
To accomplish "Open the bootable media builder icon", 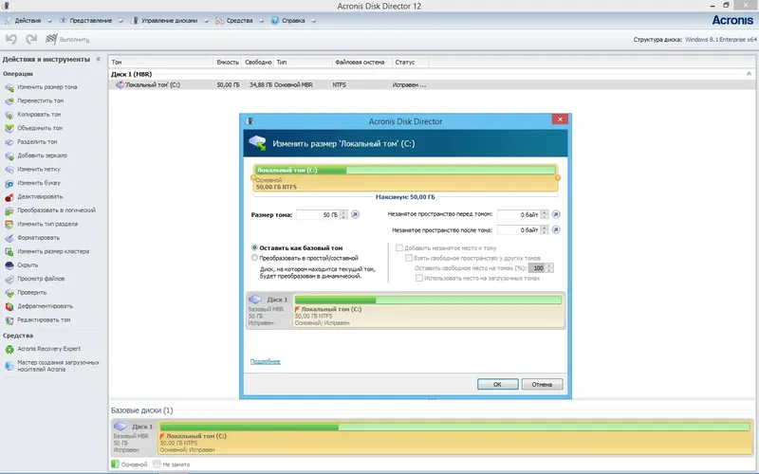I will click(x=9, y=366).
